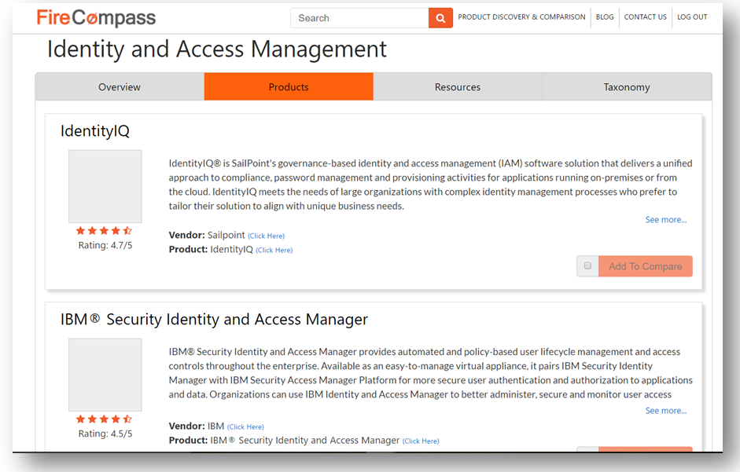740x472 pixels.
Task: Open the Contact Us page
Action: pos(645,17)
